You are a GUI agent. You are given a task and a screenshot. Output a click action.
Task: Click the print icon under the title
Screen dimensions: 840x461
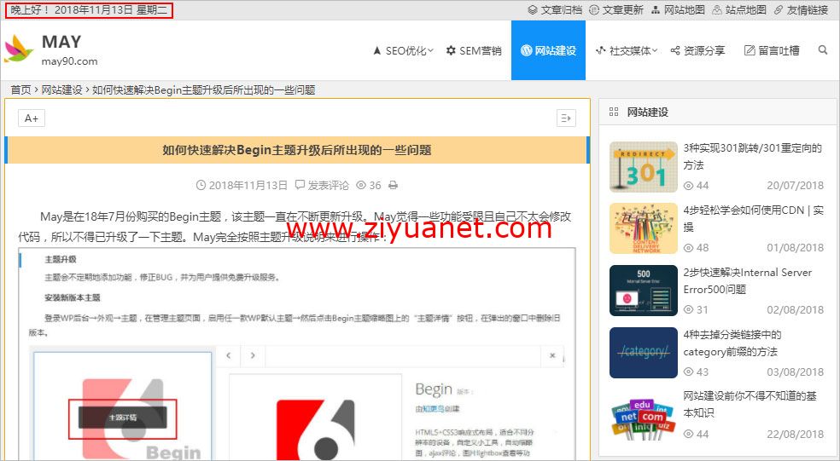click(x=394, y=186)
